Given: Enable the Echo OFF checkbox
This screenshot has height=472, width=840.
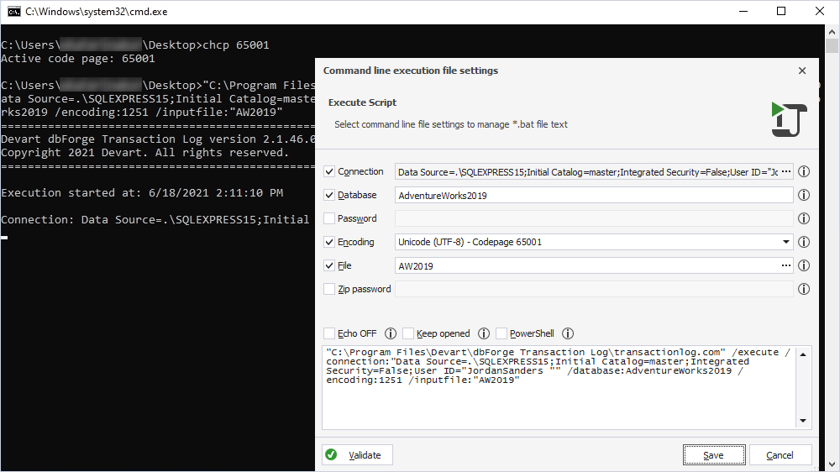Looking at the screenshot, I should pyautogui.click(x=329, y=333).
